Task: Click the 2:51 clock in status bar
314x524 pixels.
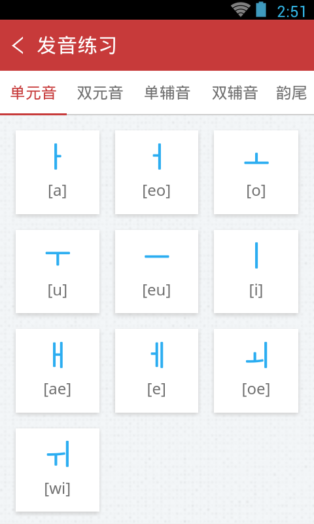Action: coord(291,12)
